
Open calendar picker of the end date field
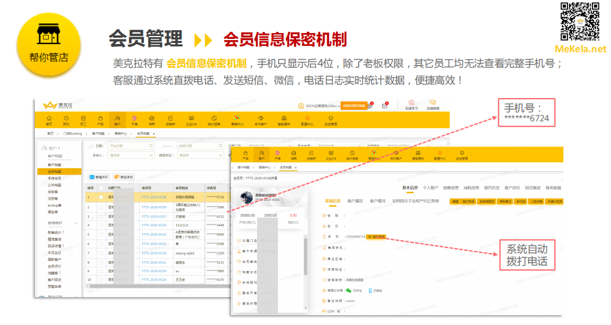pos(220,146)
